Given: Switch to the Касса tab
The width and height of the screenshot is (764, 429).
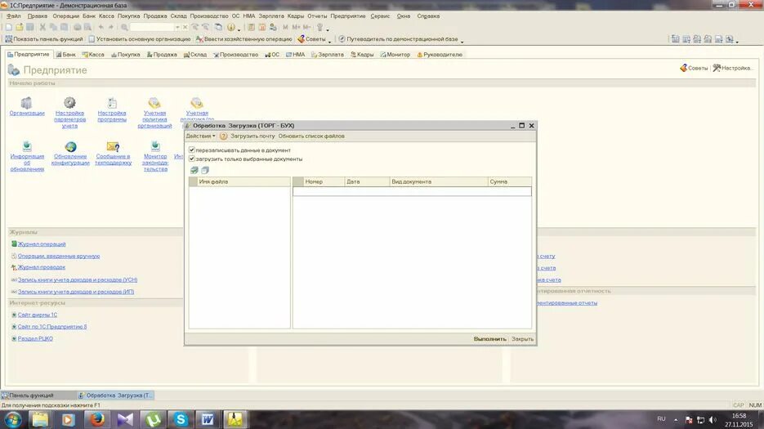Looking at the screenshot, I should [93, 55].
